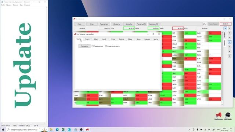
Task: Open the Windows Start menu
Action: pos(3,129)
